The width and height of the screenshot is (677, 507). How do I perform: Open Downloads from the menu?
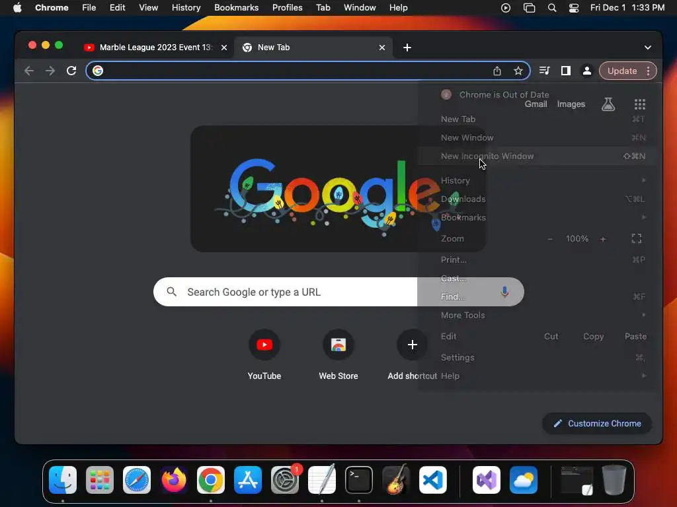pyautogui.click(x=538, y=199)
